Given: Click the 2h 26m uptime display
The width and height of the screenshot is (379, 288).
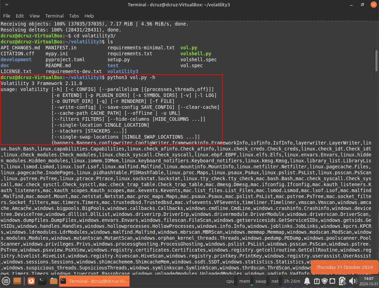Looking at the screenshot, I should (x=292, y=281).
